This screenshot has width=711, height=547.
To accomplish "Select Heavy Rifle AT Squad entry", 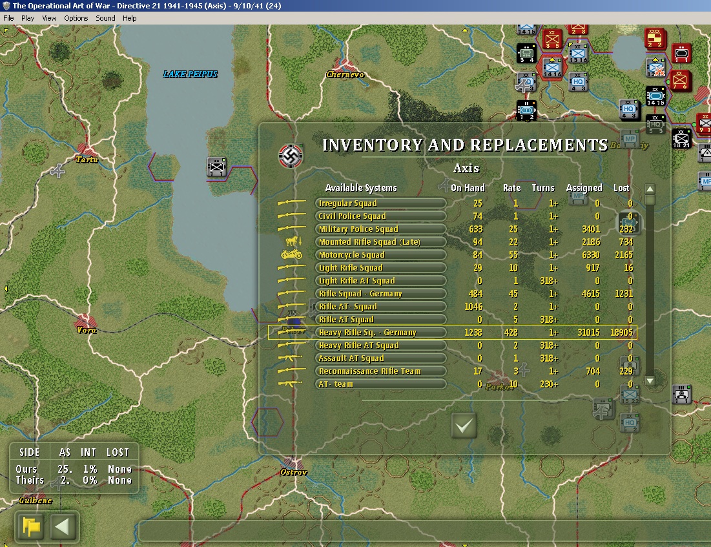I will tap(380, 345).
